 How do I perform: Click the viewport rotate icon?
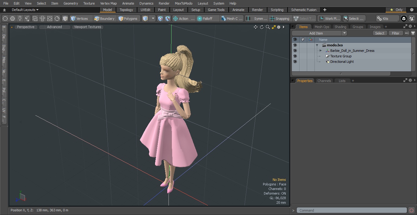tap(262, 27)
